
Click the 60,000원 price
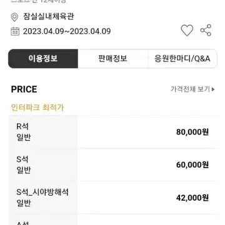click(x=192, y=165)
